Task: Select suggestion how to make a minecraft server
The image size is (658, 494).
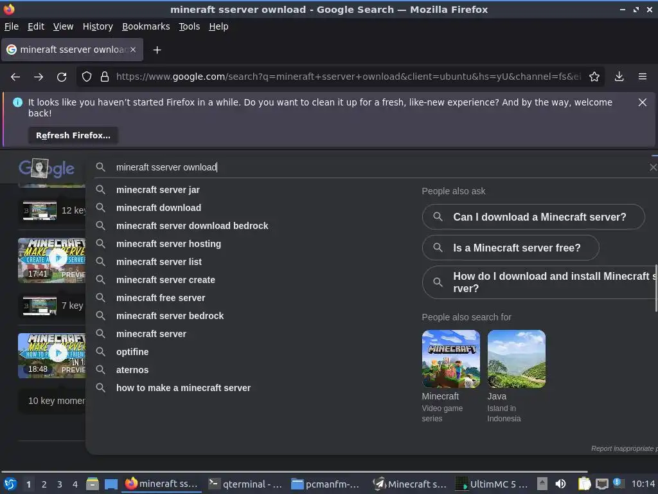Action: (183, 388)
